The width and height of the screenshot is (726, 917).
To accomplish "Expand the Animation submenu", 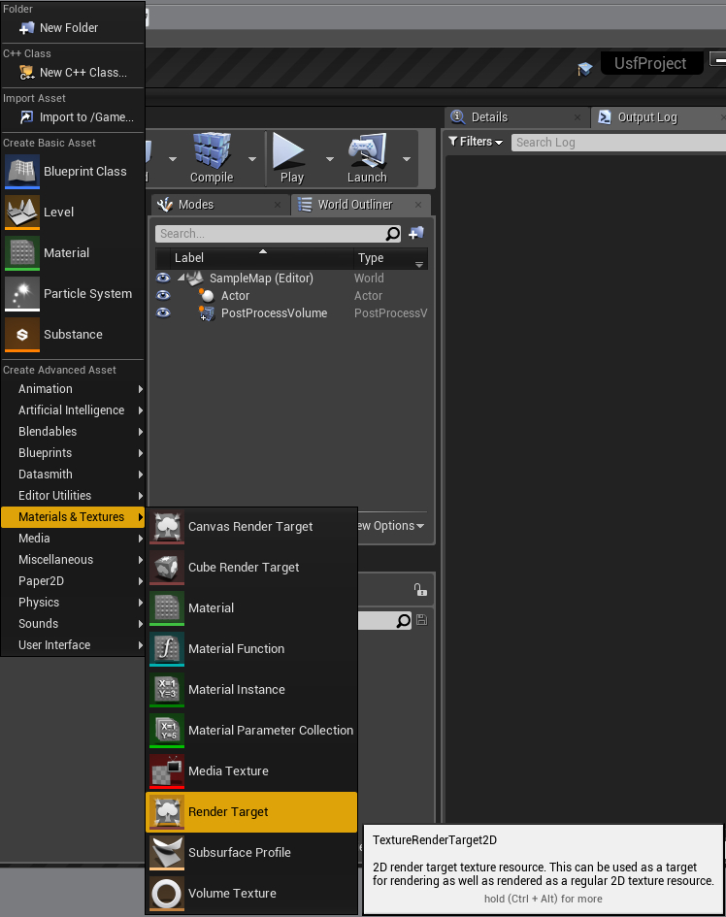I will point(73,389).
